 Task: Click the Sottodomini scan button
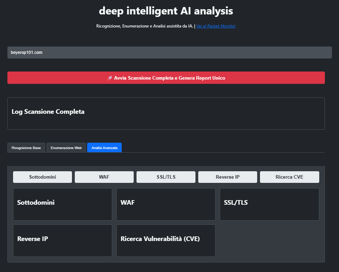click(42, 177)
